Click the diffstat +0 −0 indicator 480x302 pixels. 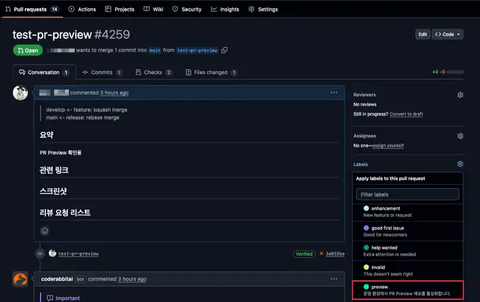448,72
